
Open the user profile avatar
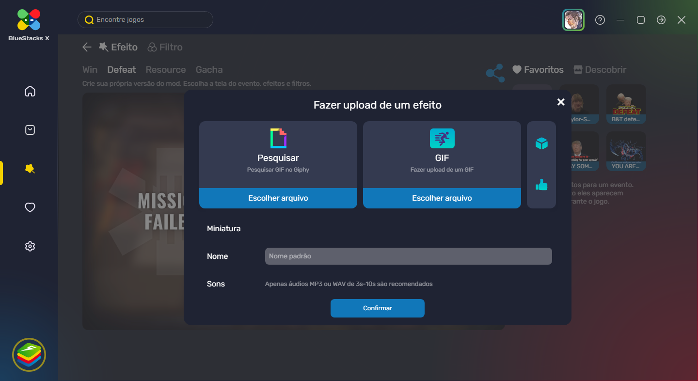pyautogui.click(x=573, y=20)
